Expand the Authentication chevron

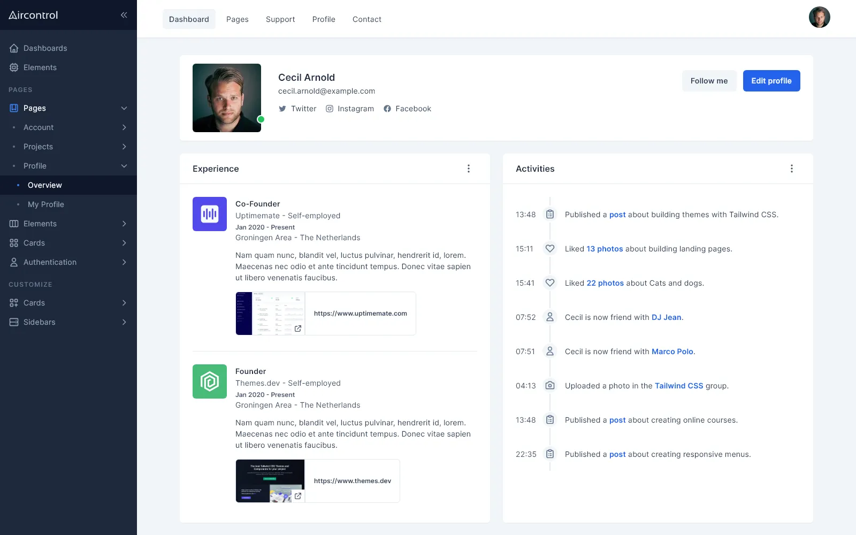124,262
